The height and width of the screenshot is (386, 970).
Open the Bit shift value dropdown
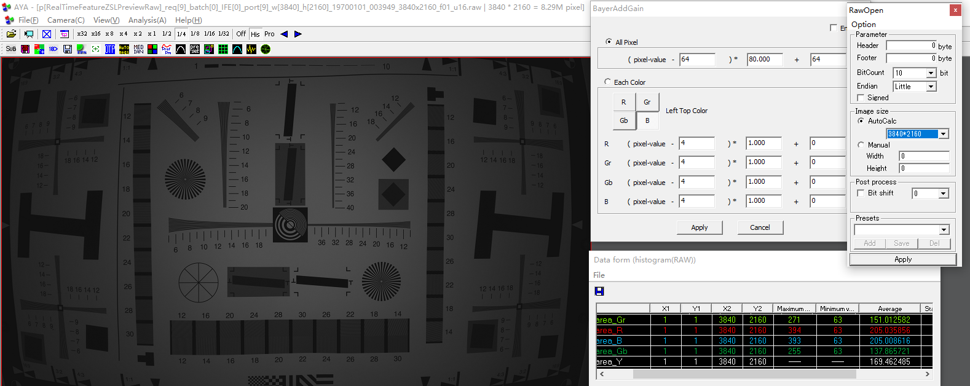[944, 194]
